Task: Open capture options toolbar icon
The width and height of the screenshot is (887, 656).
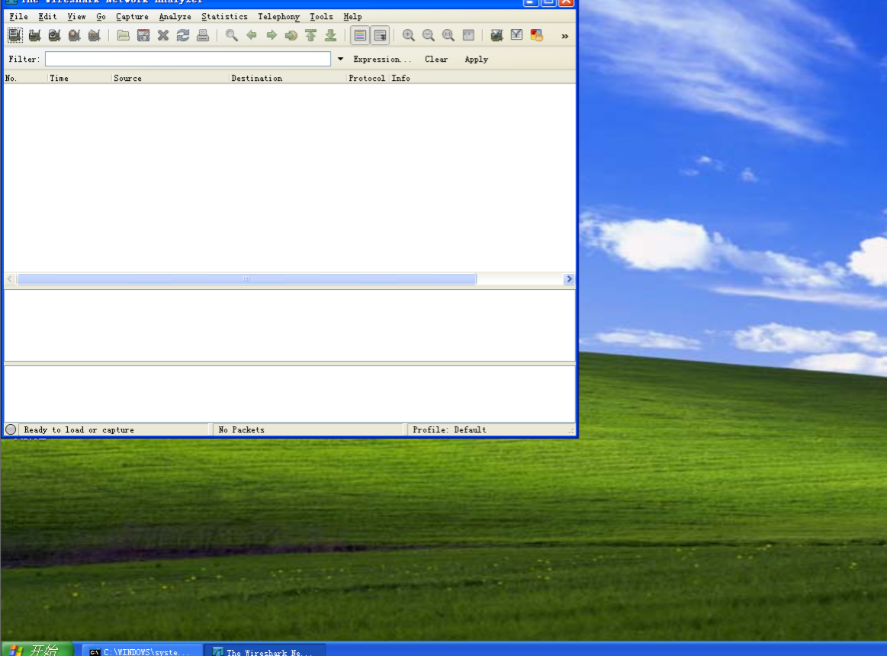Action: [35, 35]
